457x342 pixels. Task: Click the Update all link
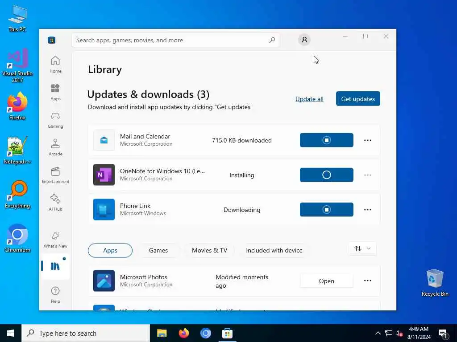point(309,99)
